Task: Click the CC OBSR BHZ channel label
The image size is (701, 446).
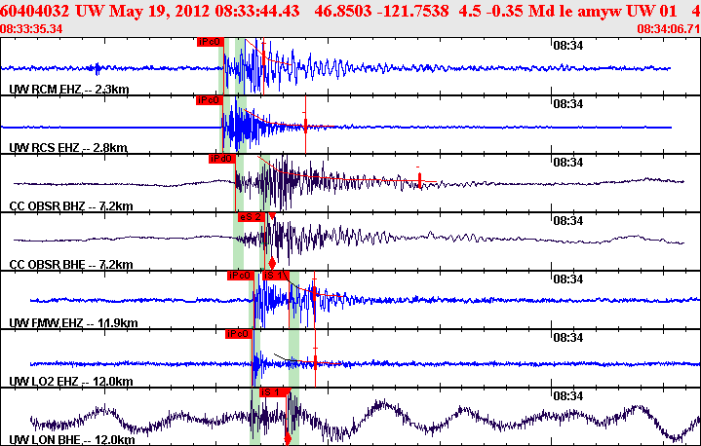Action: pyautogui.click(x=71, y=206)
